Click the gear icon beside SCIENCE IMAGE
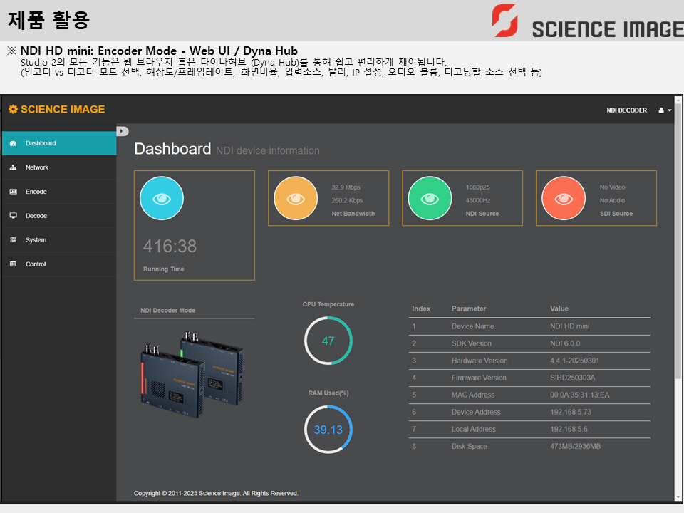 click(13, 109)
